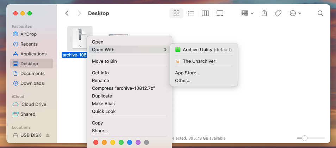Apply the red colour tag
336x148 pixels.
[95, 142]
